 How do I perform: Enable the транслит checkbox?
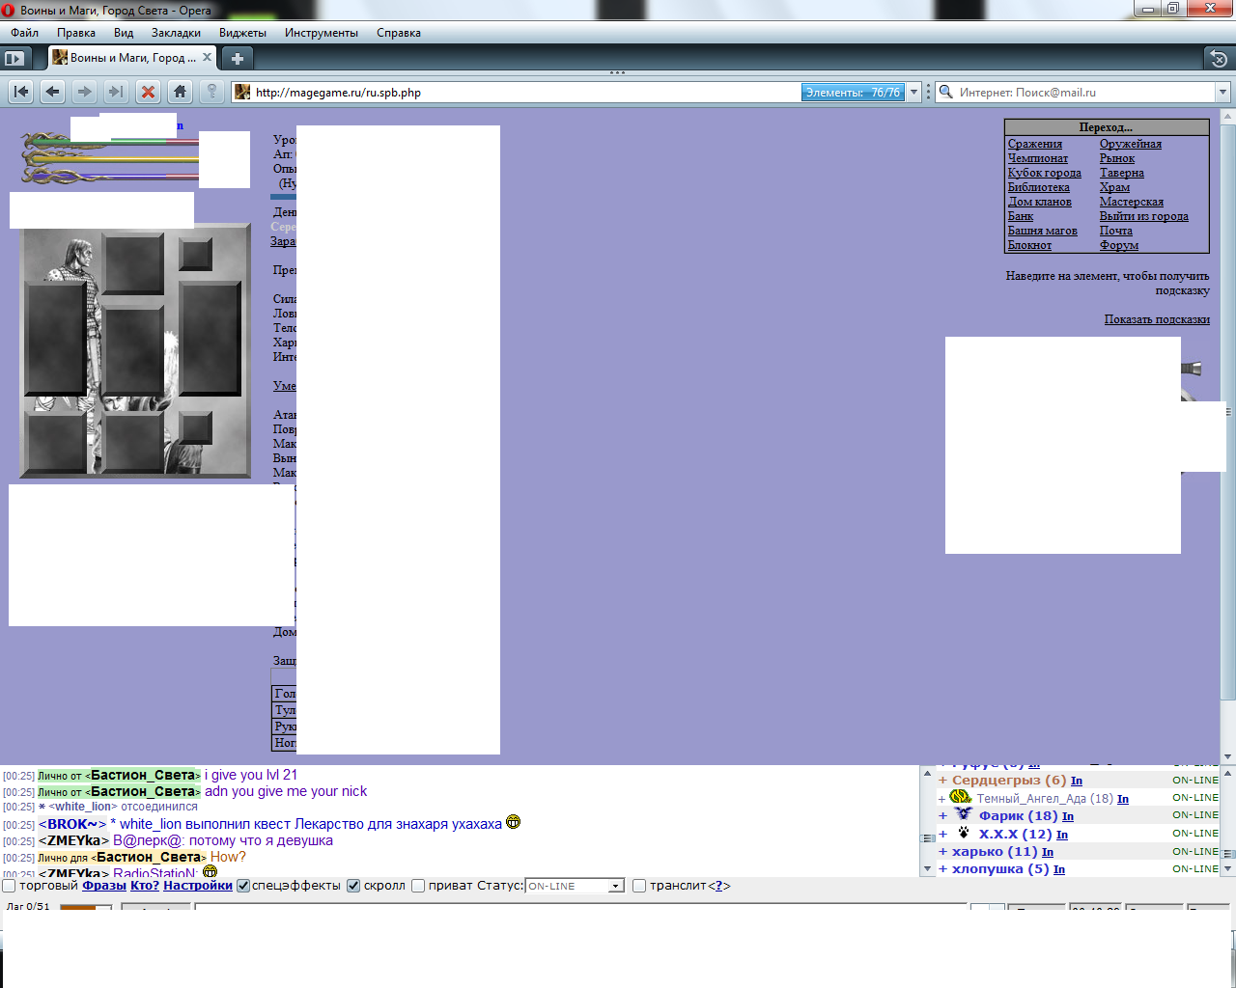[639, 886]
